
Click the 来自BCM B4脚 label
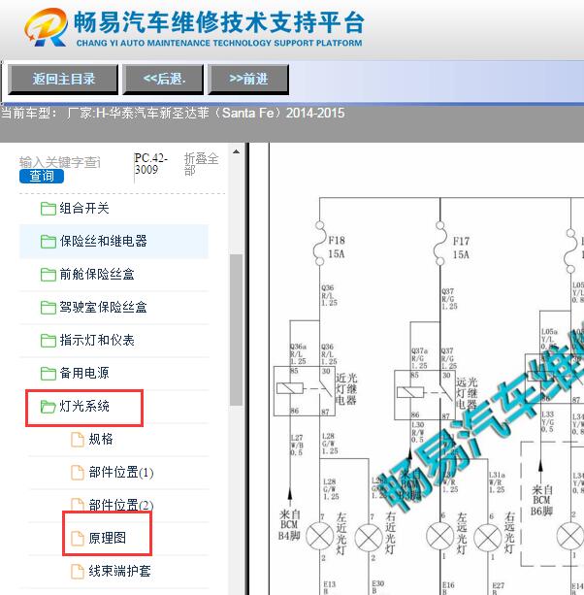tap(289, 524)
